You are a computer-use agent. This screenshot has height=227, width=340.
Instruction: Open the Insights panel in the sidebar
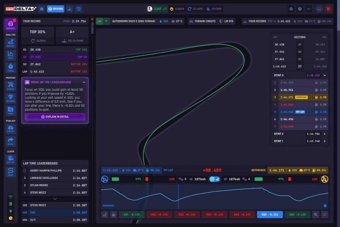pyautogui.click(x=11, y=25)
